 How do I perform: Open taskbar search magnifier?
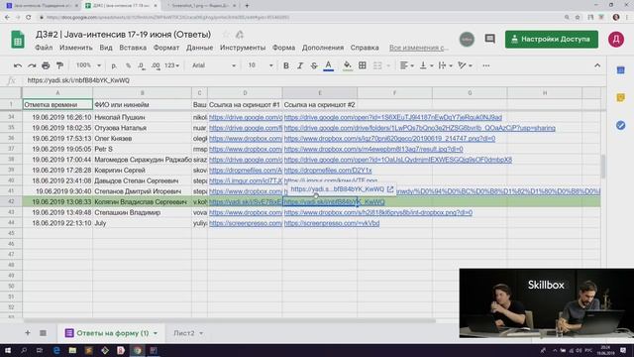[24, 350]
